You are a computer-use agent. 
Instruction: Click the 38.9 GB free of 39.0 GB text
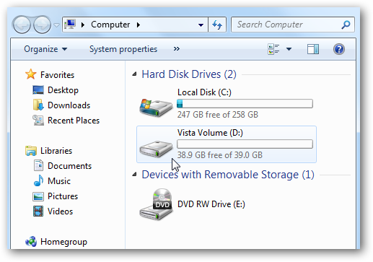click(220, 155)
